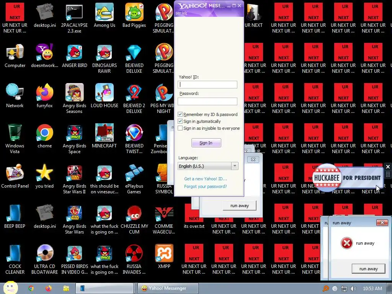Focus the Password input field
This screenshot has width=392, height=294.
pos(207,101)
